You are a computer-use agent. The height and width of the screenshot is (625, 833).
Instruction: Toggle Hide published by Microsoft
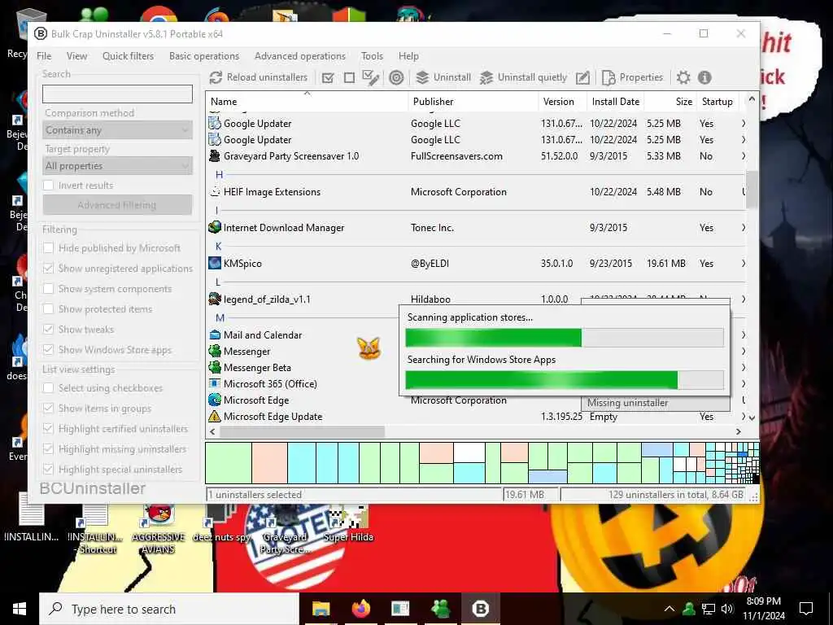point(48,247)
